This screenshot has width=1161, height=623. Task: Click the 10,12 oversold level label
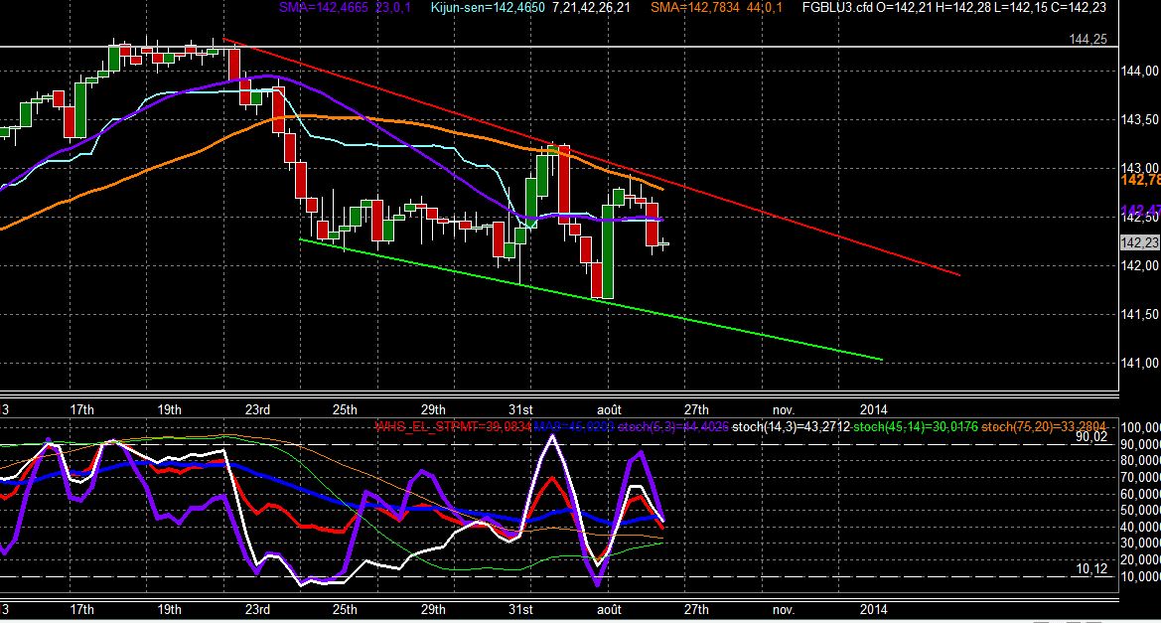1091,569
